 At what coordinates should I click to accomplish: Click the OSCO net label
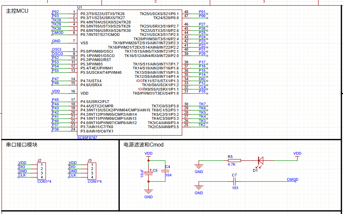[x=57, y=54]
